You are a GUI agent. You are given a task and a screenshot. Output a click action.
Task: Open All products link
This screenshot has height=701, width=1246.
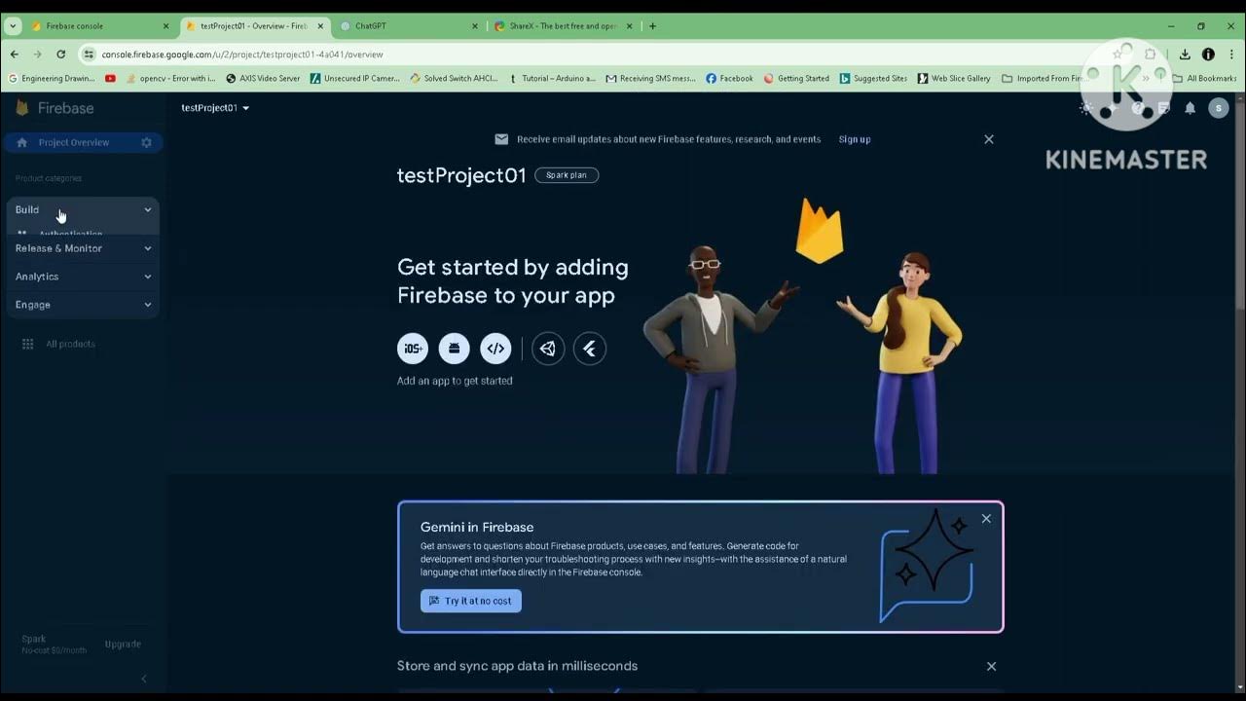click(x=70, y=344)
